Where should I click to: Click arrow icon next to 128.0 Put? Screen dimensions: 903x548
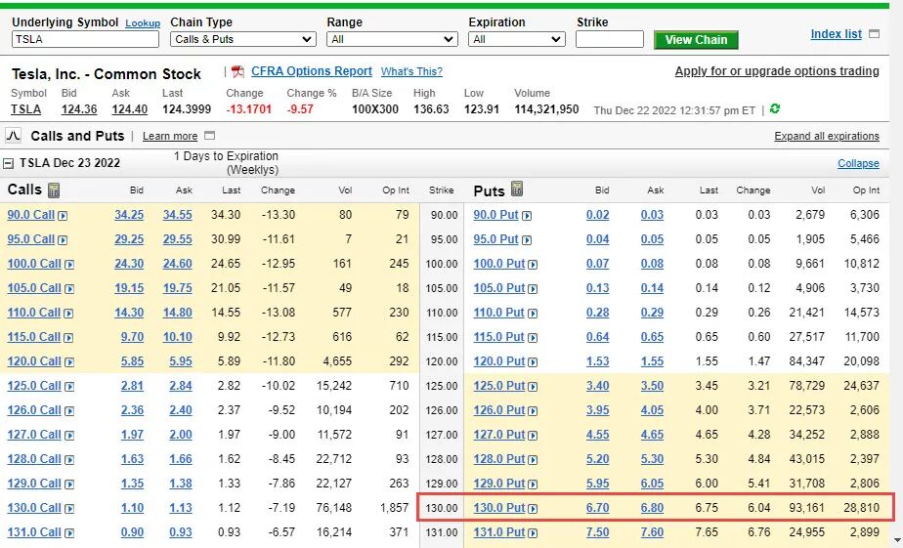[x=533, y=460]
